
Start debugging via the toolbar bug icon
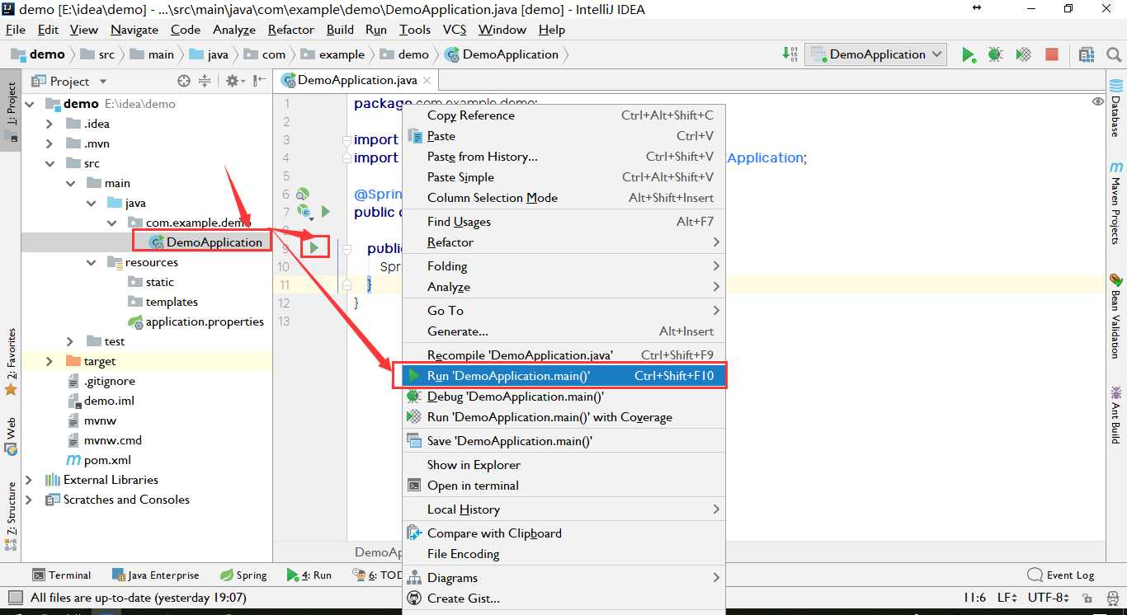pos(996,54)
